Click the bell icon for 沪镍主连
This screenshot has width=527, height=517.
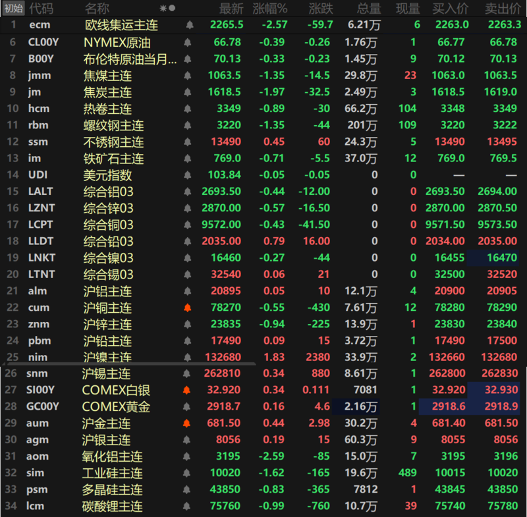click(190, 357)
